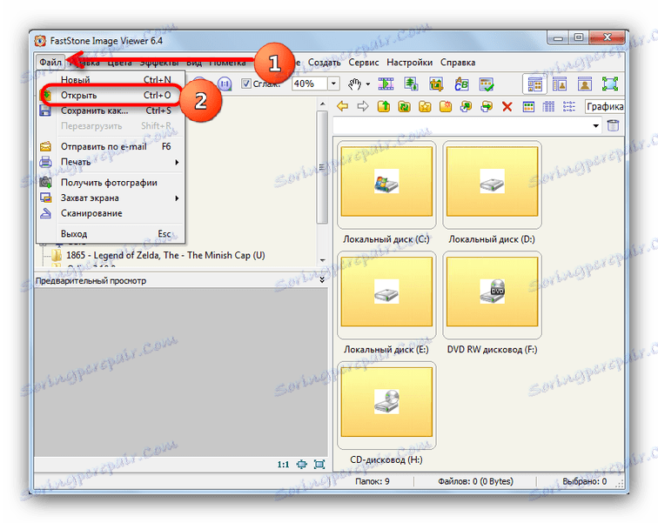Enter full screen mode icon
The width and height of the screenshot is (658, 523).
[610, 84]
